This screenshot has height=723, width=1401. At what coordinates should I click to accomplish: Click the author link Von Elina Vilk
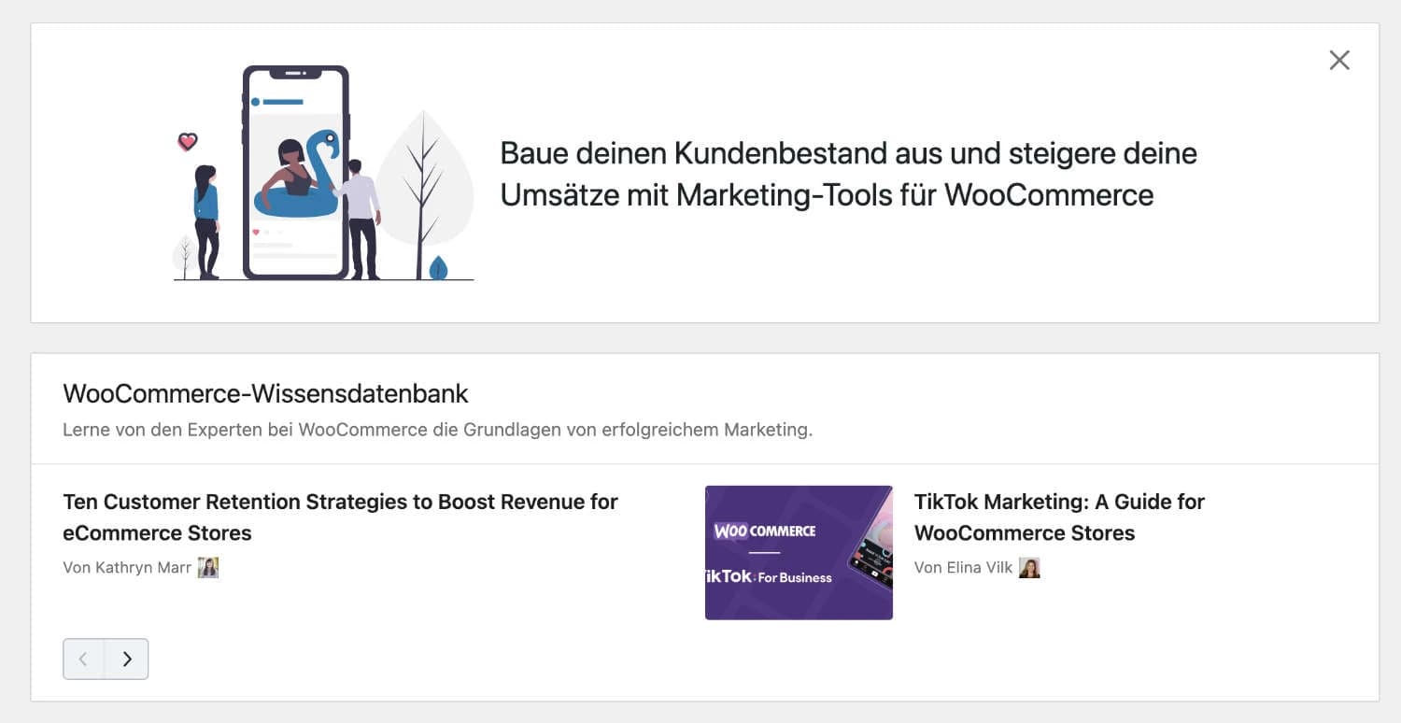click(963, 567)
